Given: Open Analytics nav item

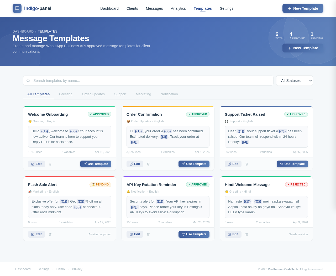Looking at the screenshot, I should [178, 8].
